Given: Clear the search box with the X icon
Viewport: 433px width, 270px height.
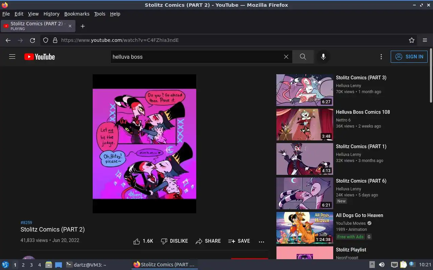Looking at the screenshot, I should pyautogui.click(x=286, y=57).
